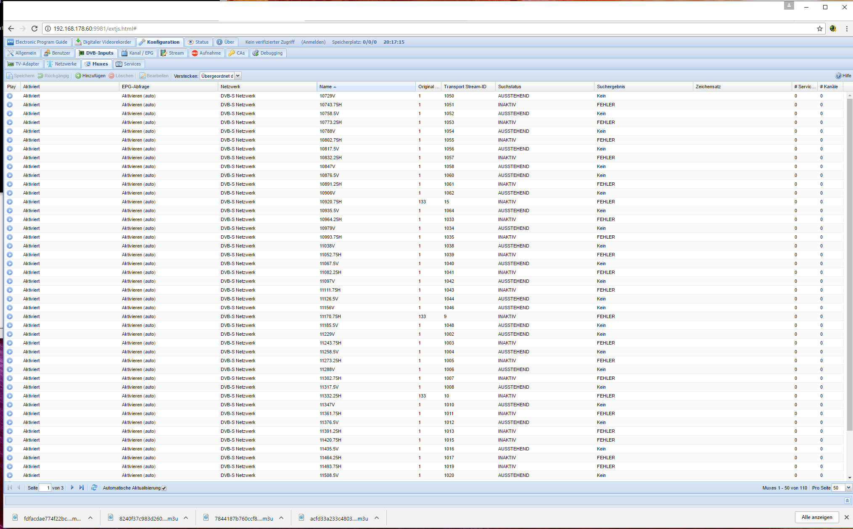This screenshot has height=529, width=853.
Task: Click the (Anmelden) login link
Action: pos(313,42)
